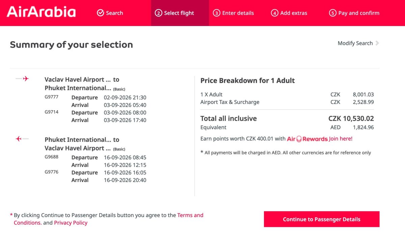The height and width of the screenshot is (238, 405).
Task: Open the Select flight step tab
Action: point(180,13)
